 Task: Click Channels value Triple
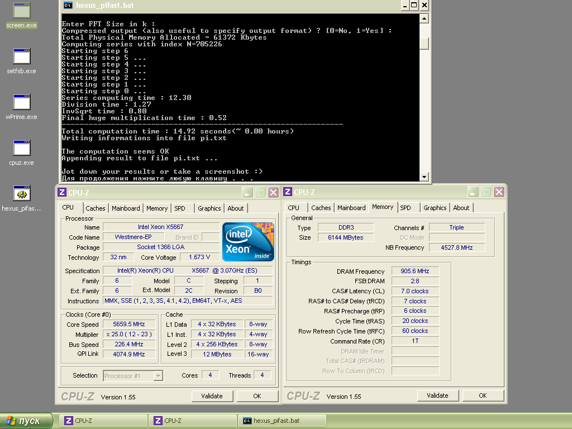point(457,228)
